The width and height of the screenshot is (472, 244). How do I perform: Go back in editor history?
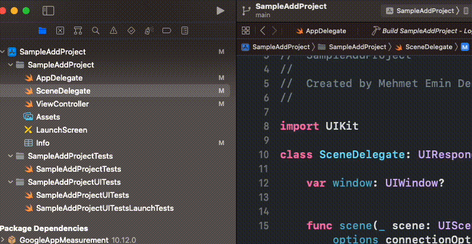(263, 30)
